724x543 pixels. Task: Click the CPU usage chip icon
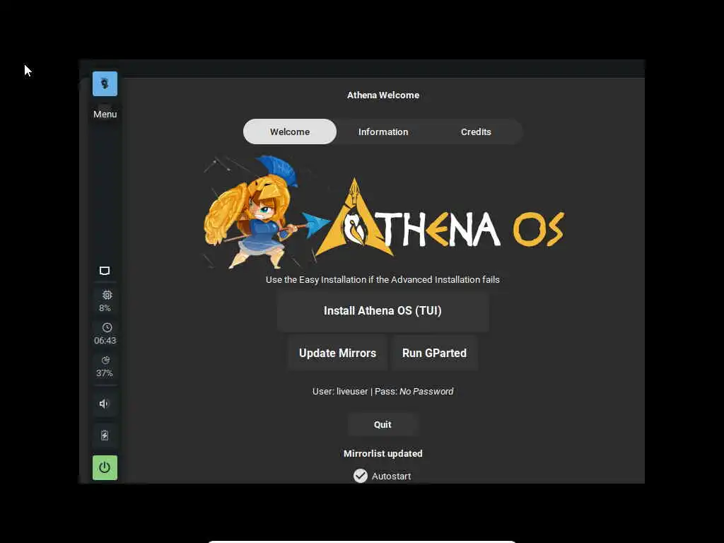click(107, 295)
